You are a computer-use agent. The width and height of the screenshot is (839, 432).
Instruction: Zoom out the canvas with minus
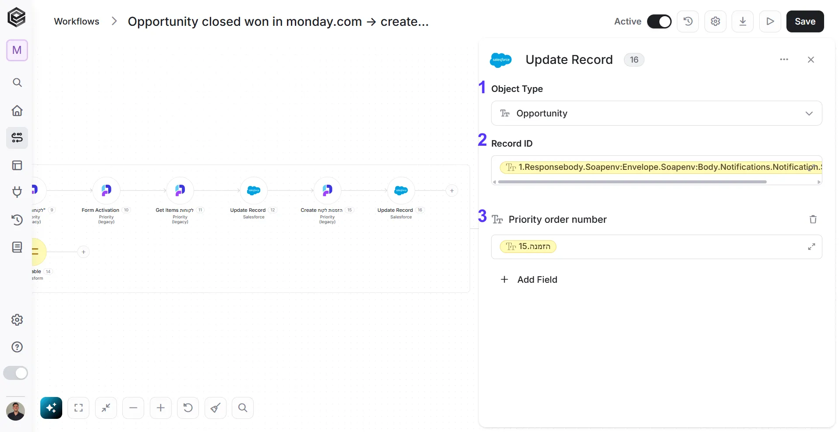[133, 408]
